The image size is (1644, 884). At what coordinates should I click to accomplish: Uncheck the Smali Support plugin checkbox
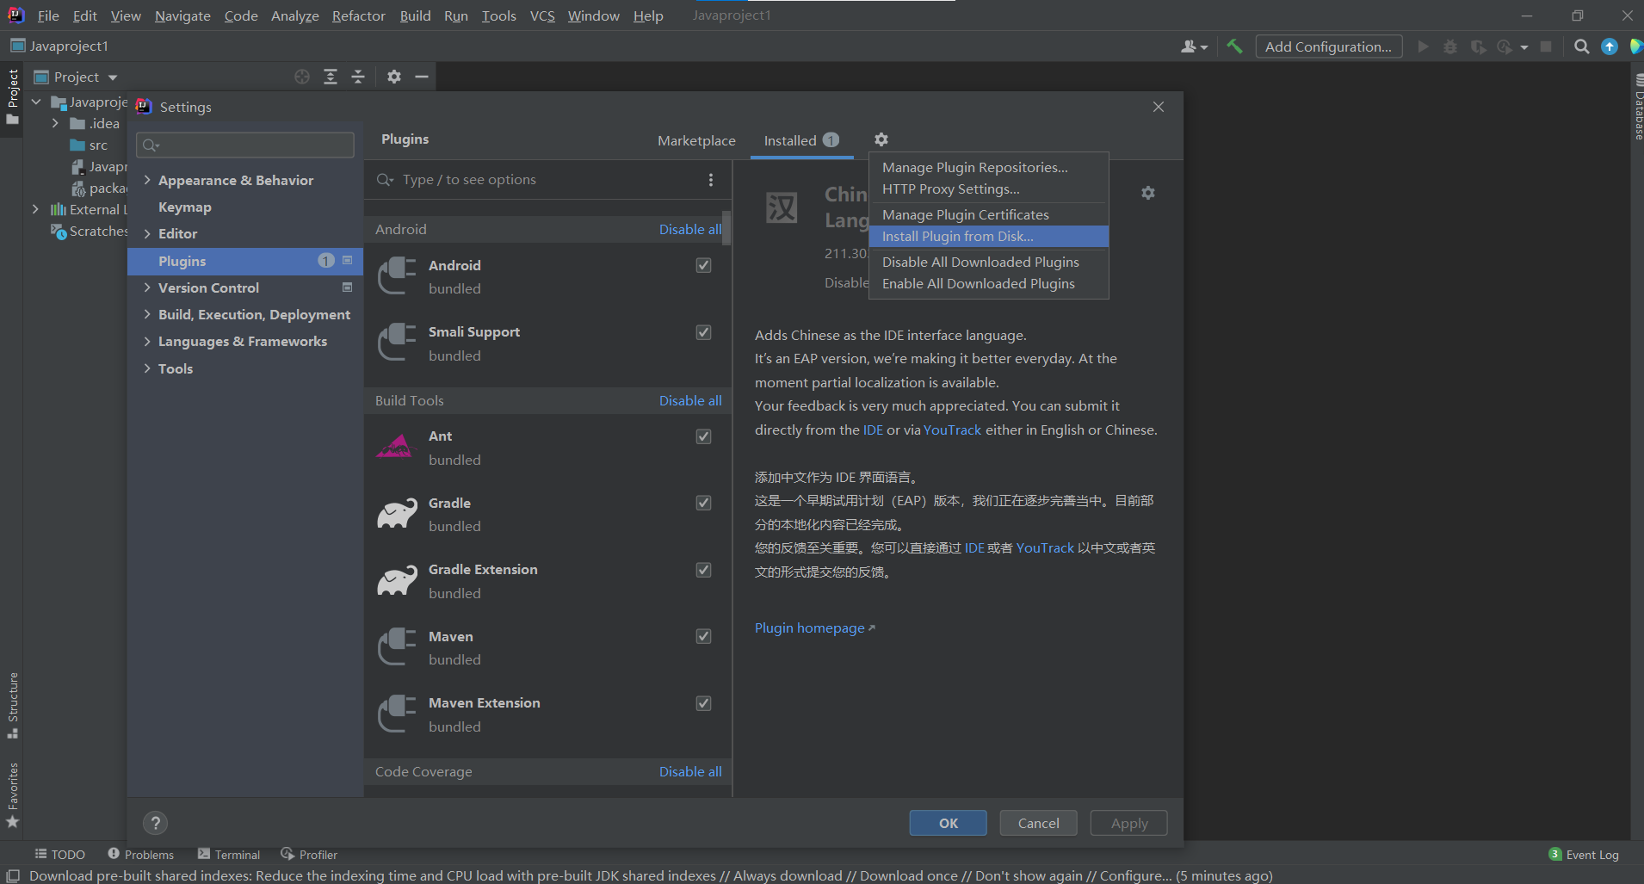tap(704, 332)
